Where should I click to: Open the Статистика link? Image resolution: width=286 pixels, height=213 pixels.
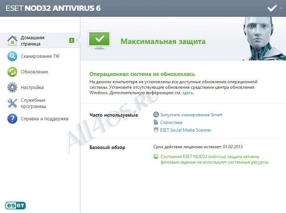(x=171, y=122)
